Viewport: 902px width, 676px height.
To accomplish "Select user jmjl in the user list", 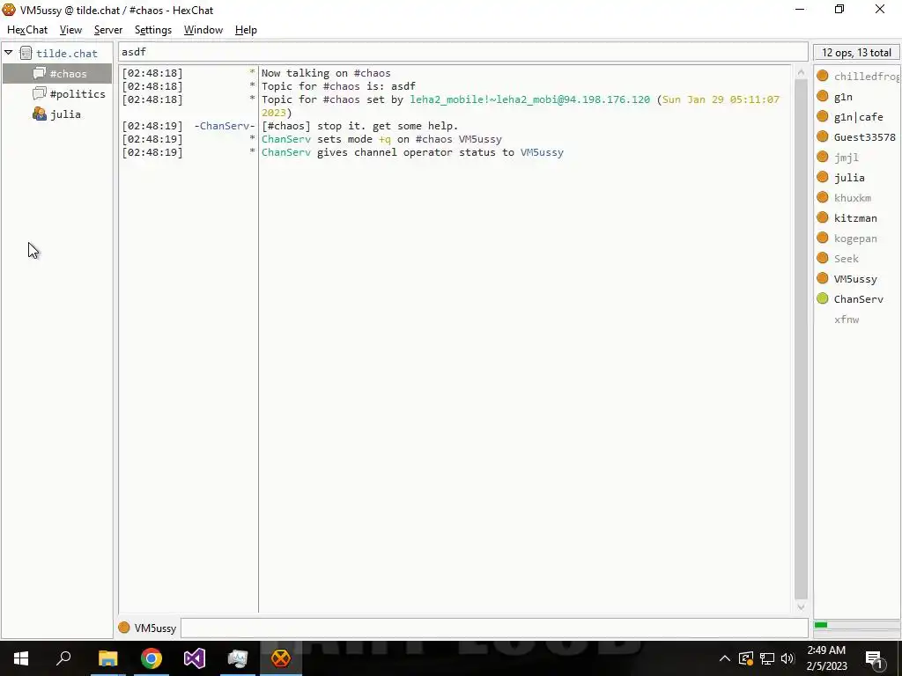I will (x=847, y=158).
